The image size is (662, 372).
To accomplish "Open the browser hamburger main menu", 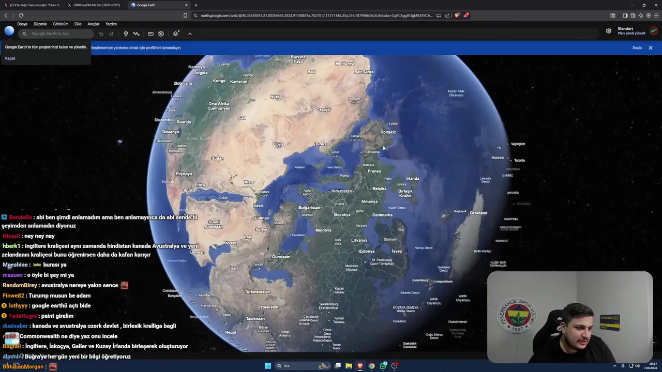I will pos(656,16).
